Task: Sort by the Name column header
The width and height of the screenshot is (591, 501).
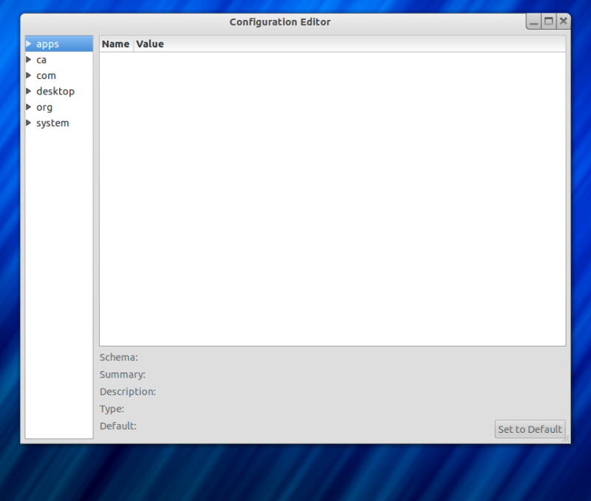Action: 116,44
